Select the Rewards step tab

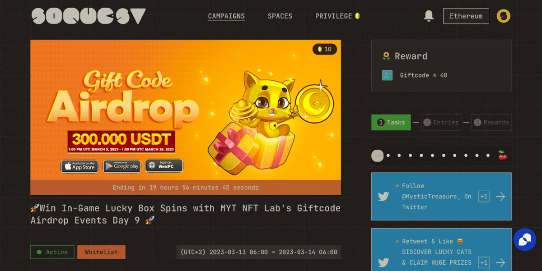point(491,122)
